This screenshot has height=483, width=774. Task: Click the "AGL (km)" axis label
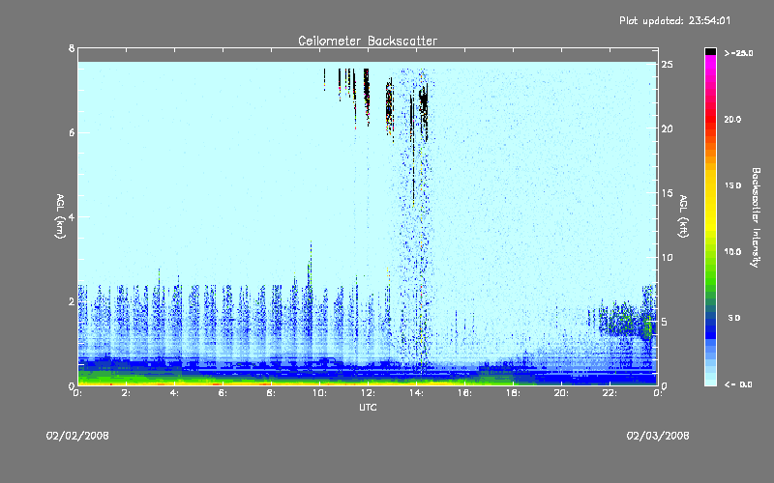(60, 216)
